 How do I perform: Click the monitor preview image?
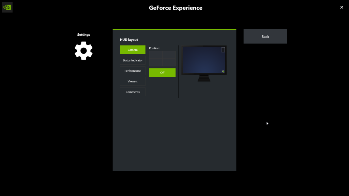coord(204,63)
